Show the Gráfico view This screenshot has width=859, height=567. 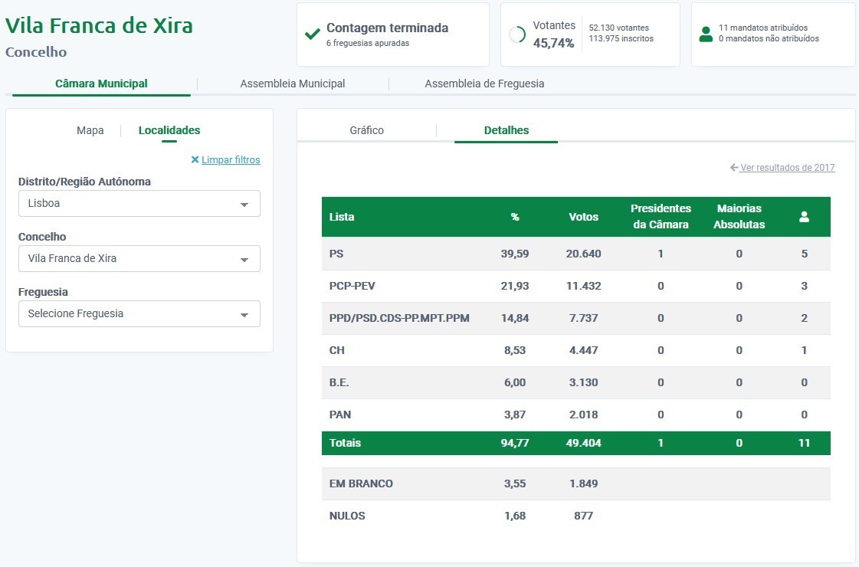coord(366,130)
